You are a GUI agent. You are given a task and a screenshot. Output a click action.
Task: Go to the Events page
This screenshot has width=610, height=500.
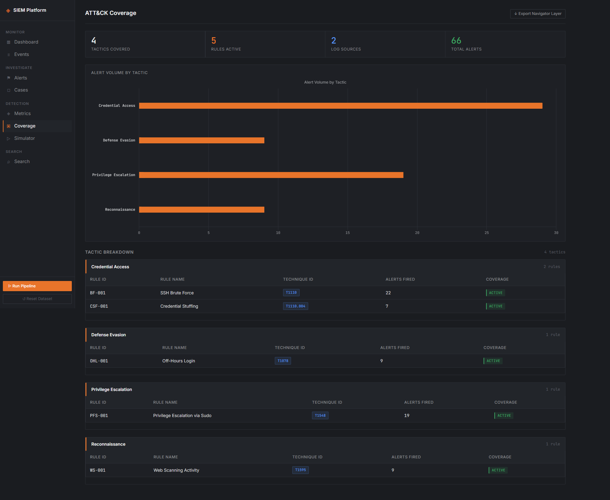(37, 54)
